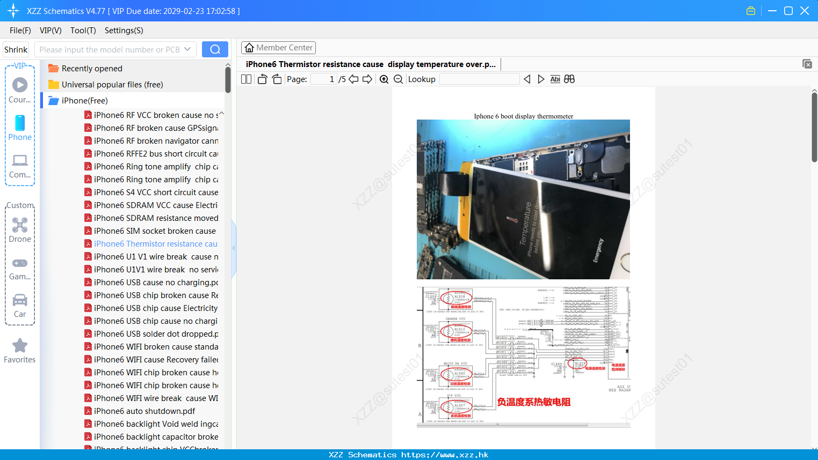Open iPhone6 WIFI wire break file
This screenshot has width=818, height=460.
click(x=151, y=398)
